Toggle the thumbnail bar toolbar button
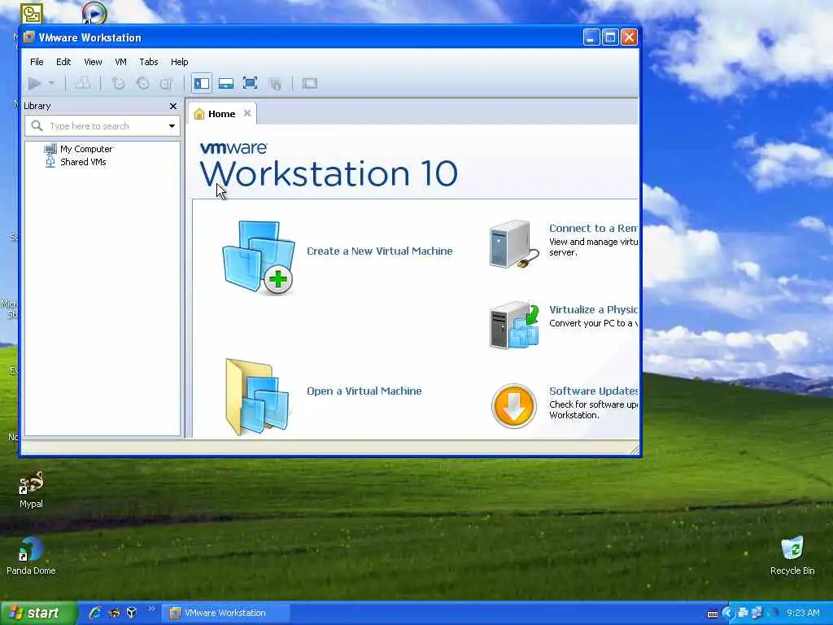The image size is (833, 625). click(226, 84)
